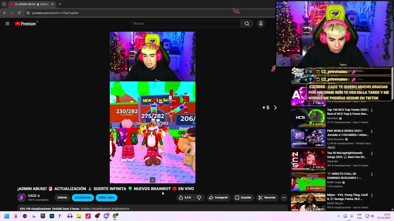Click Editar vídeo button
Image resolution: width=394 pixels, height=221 pixels.
[107, 198]
